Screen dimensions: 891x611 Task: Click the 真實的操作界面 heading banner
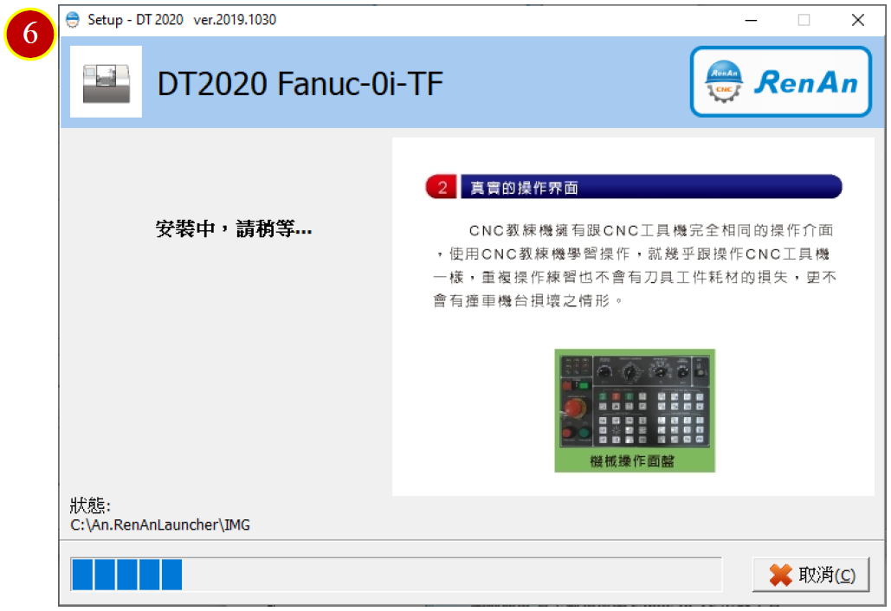point(651,188)
